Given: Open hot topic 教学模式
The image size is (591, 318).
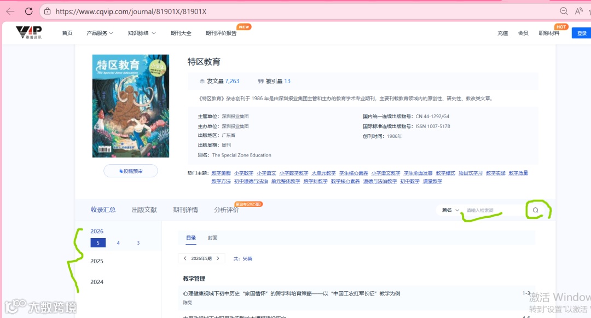Looking at the screenshot, I should pos(445,173).
